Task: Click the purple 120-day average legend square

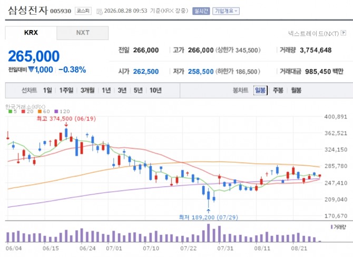Action: coord(56,112)
